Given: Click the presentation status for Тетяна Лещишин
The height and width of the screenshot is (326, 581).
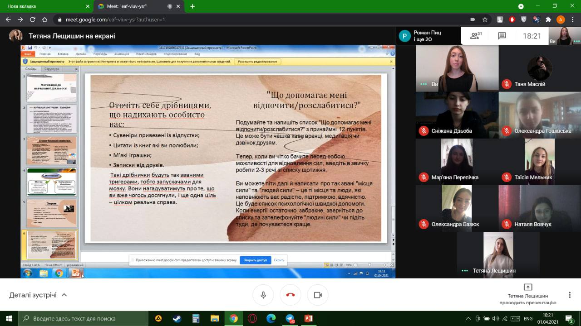Looking at the screenshot, I should [x=527, y=294].
